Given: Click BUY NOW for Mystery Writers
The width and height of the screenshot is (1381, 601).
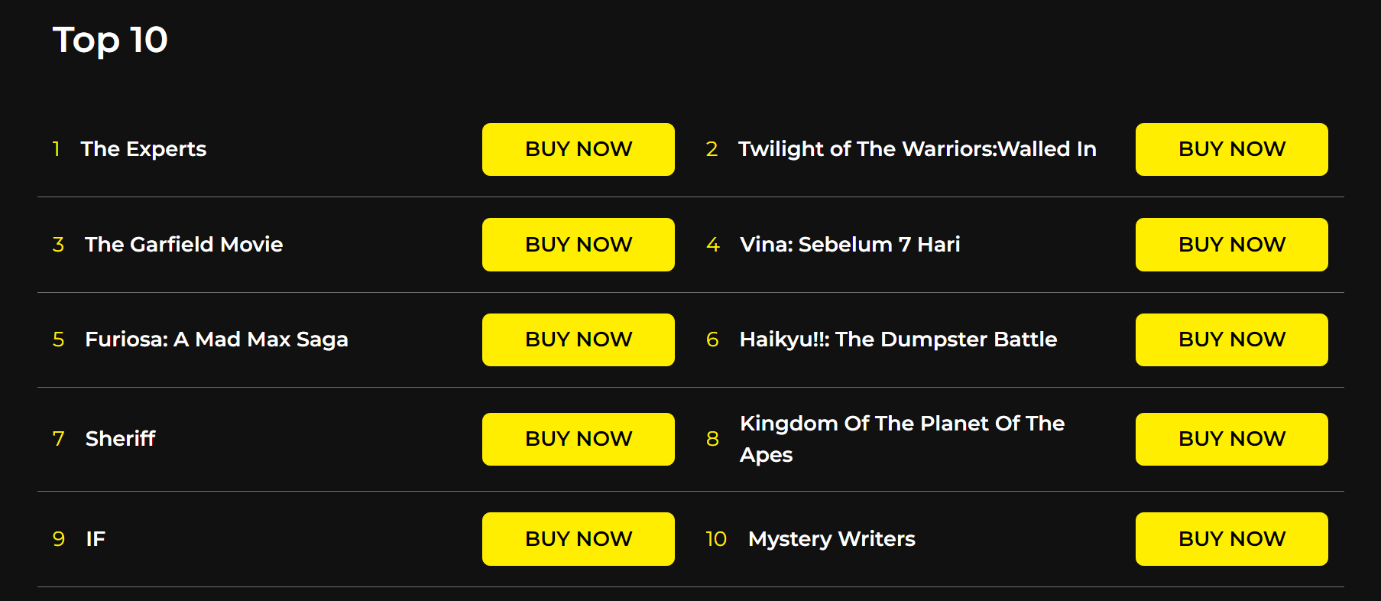Looking at the screenshot, I should pyautogui.click(x=1231, y=539).
